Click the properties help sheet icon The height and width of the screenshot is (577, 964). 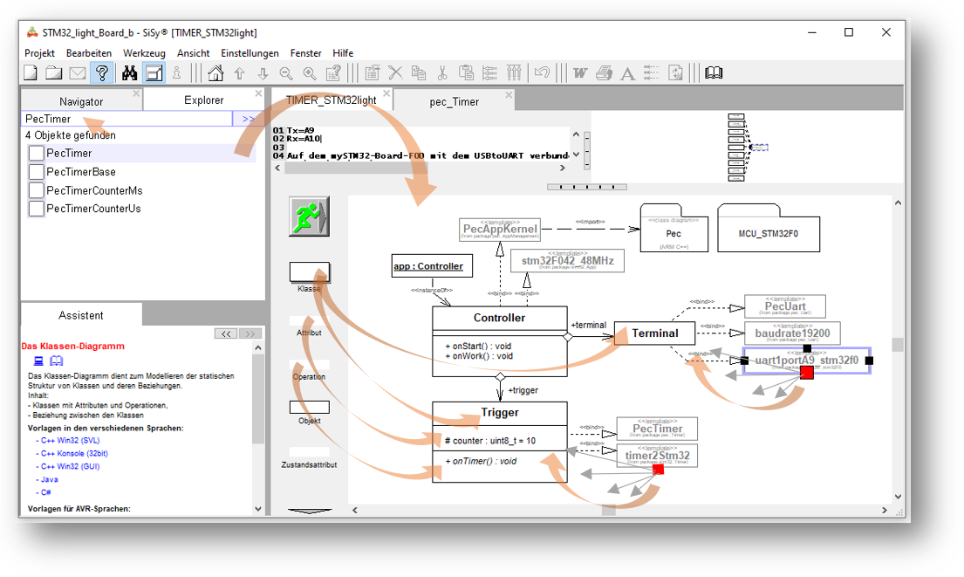pyautogui.click(x=333, y=73)
